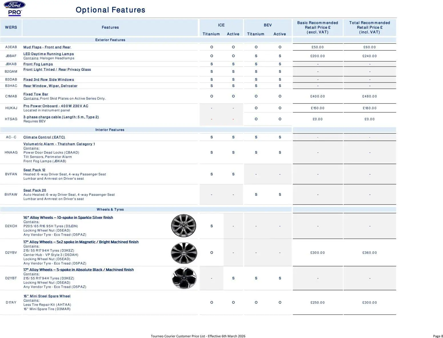Click the D2YBV WERS code cell
The height and width of the screenshot is (338, 443).
coord(11,253)
